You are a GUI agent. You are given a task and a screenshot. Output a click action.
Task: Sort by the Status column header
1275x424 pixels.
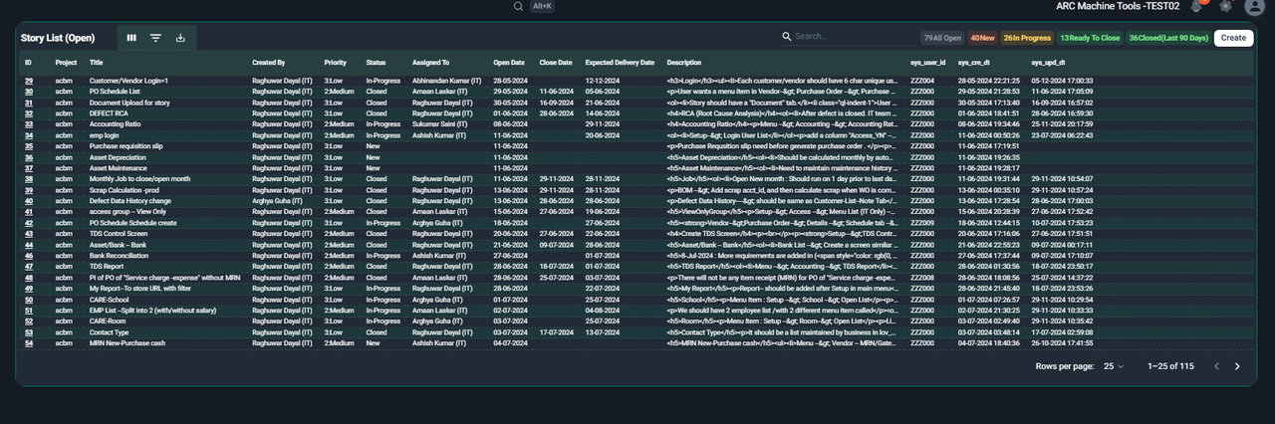376,63
